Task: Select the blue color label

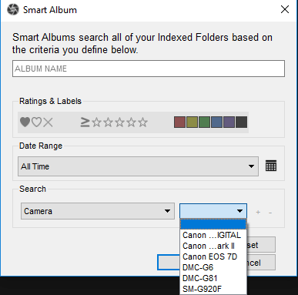Action: 216,122
